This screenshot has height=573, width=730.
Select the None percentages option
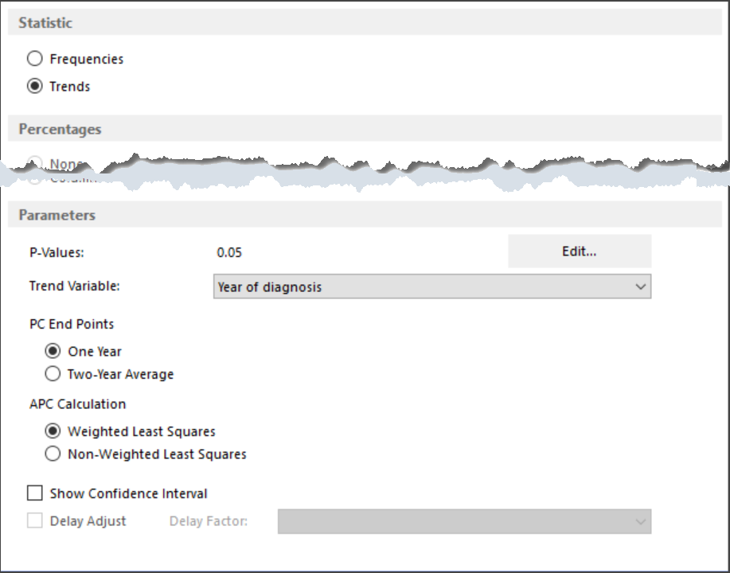click(35, 164)
